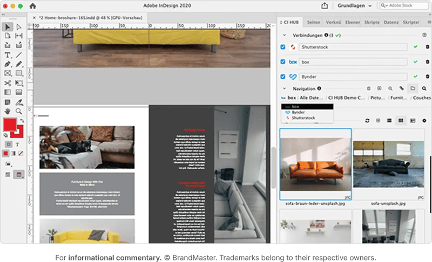
Task: Select the Gradient Feather tool
Action: (19, 92)
